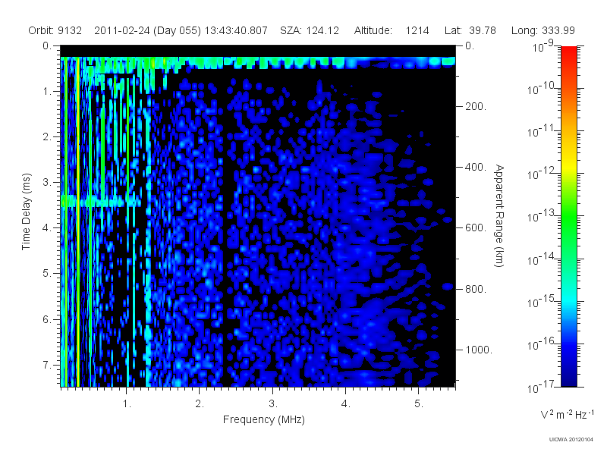Click the Frequency (MHz) axis title
This screenshot has width=607, height=455.
click(263, 419)
